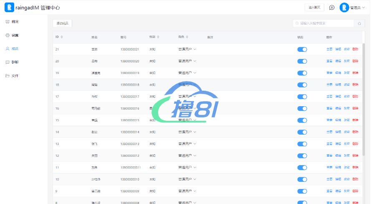This screenshot has height=204, width=371.
Task: Click the 概况 overview chart icon in sidebar
Action: point(8,21)
